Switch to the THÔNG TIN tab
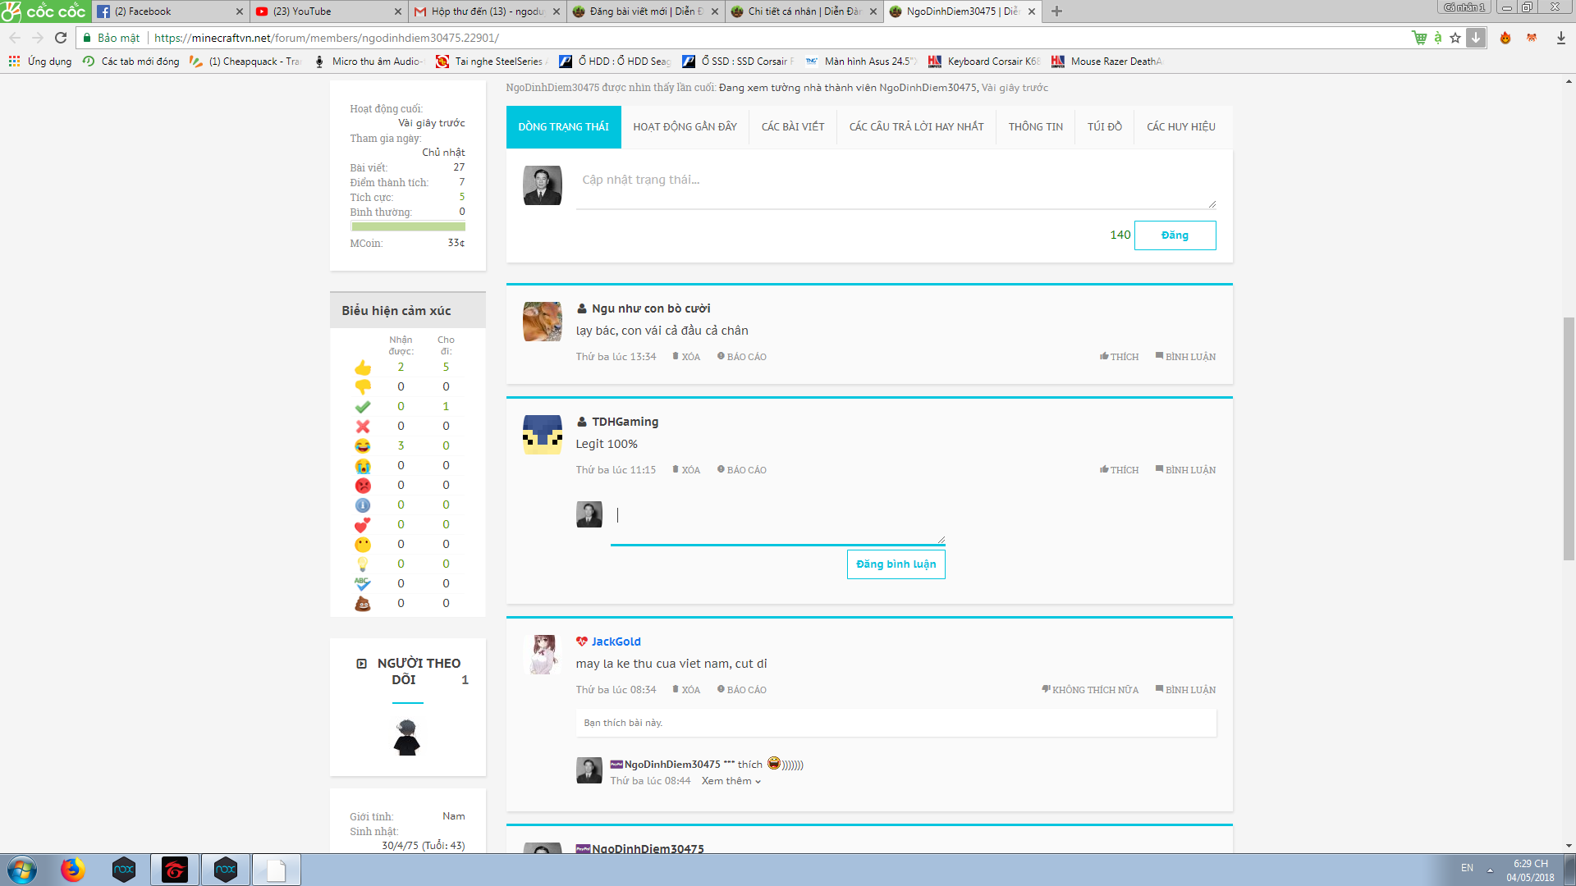The height and width of the screenshot is (886, 1576). (x=1035, y=127)
